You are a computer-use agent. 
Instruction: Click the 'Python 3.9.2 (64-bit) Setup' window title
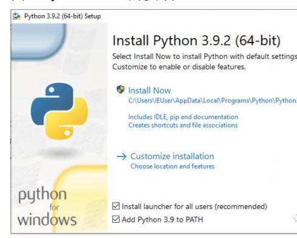(63, 16)
